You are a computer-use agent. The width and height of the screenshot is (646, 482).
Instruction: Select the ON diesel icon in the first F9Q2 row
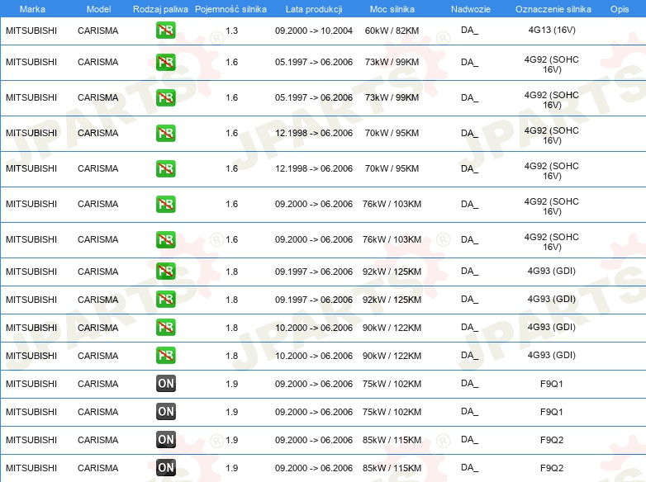tap(166, 440)
